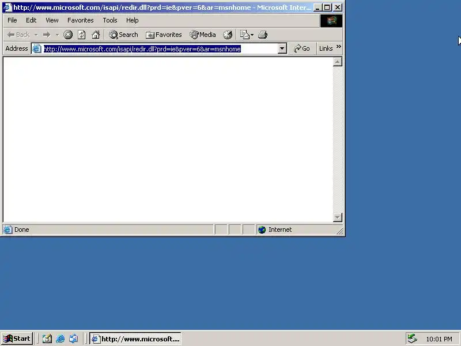Click the Forward arrow button

tap(47, 35)
